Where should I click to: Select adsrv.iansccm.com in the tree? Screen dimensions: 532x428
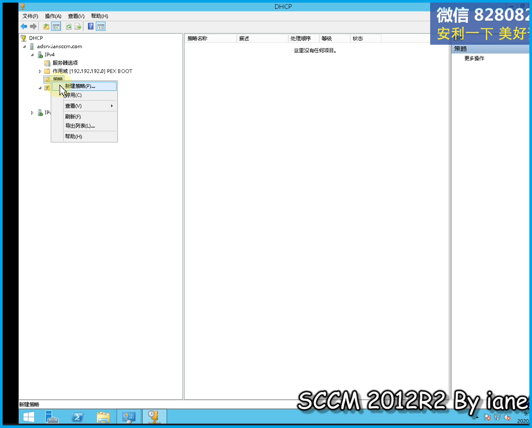pyautogui.click(x=59, y=46)
